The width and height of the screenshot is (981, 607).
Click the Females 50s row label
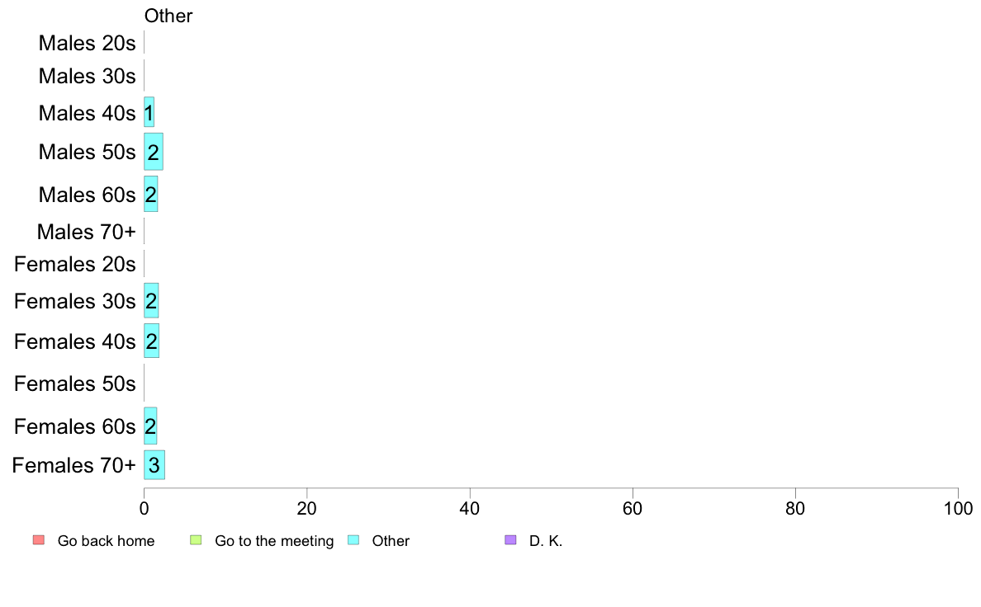tap(74, 383)
